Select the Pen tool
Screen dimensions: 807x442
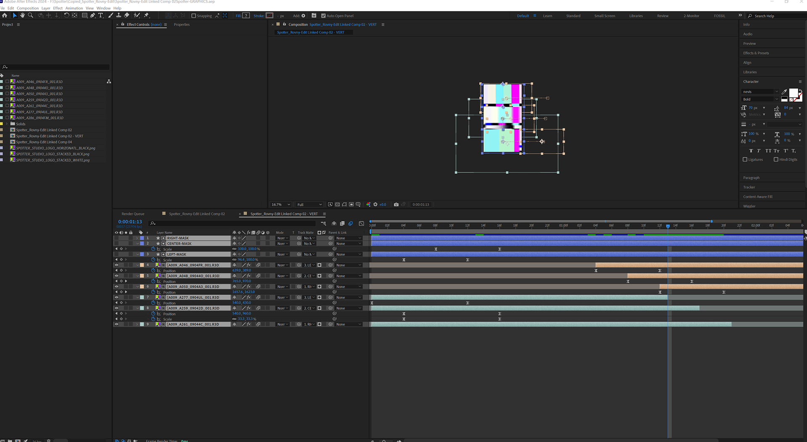tap(92, 16)
